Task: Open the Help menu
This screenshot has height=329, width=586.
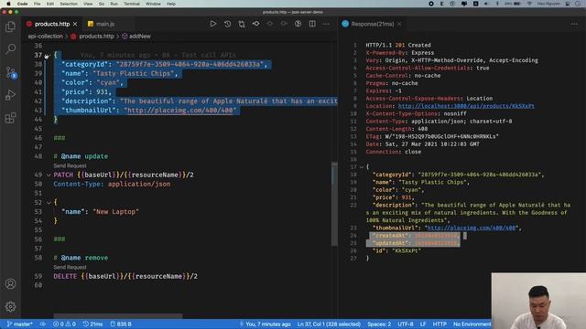Action: tap(171, 4)
